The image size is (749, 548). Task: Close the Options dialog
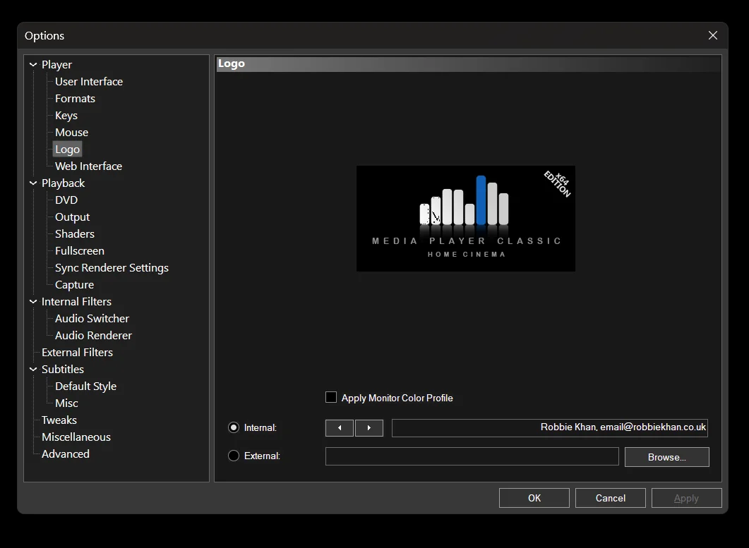click(713, 35)
